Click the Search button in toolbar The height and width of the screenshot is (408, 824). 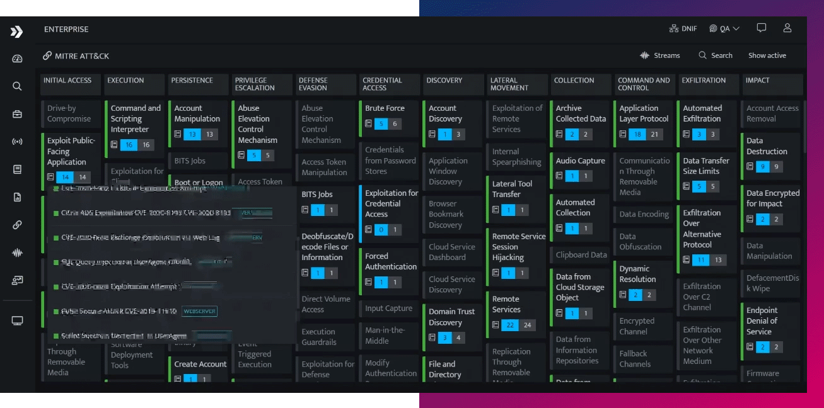click(x=716, y=55)
